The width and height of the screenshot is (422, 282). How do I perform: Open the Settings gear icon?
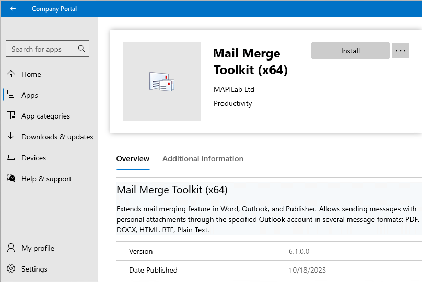pos(11,269)
